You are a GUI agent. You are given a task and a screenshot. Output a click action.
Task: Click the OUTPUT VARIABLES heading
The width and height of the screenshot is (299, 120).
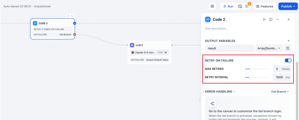tap(220, 41)
